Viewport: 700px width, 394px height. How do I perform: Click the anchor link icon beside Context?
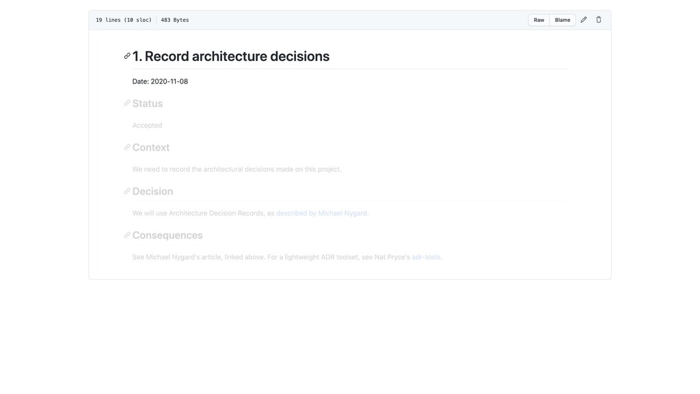[127, 147]
